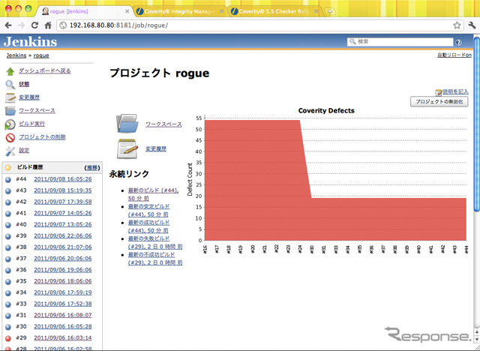Open ダッシュボードへ戻る link
The width and height of the screenshot is (480, 351).
pos(45,70)
